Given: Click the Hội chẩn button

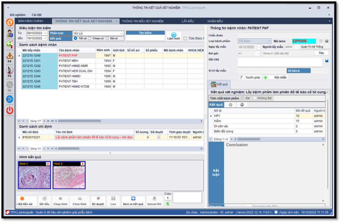Looking at the screenshot, I should click(276, 77).
